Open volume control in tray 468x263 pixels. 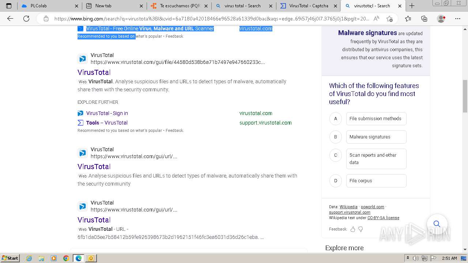pos(416,258)
